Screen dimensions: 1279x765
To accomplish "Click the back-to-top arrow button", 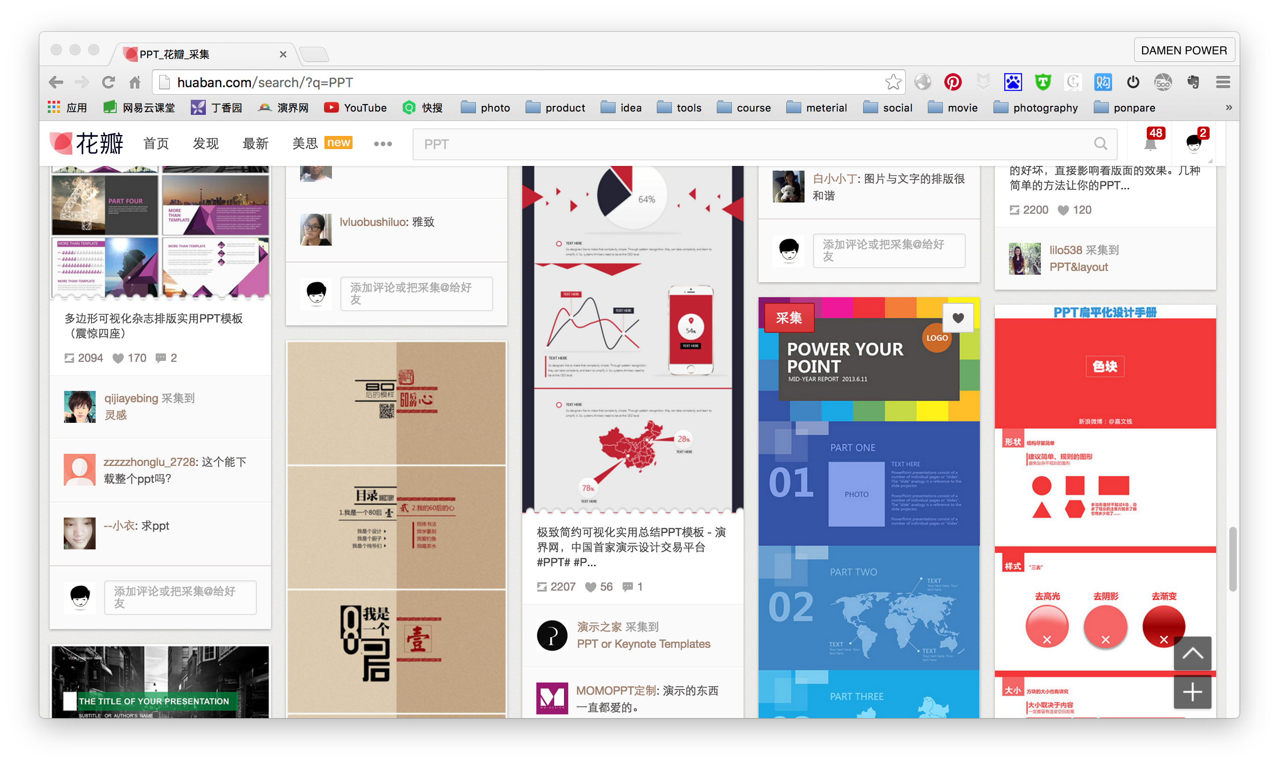I will tap(1192, 653).
